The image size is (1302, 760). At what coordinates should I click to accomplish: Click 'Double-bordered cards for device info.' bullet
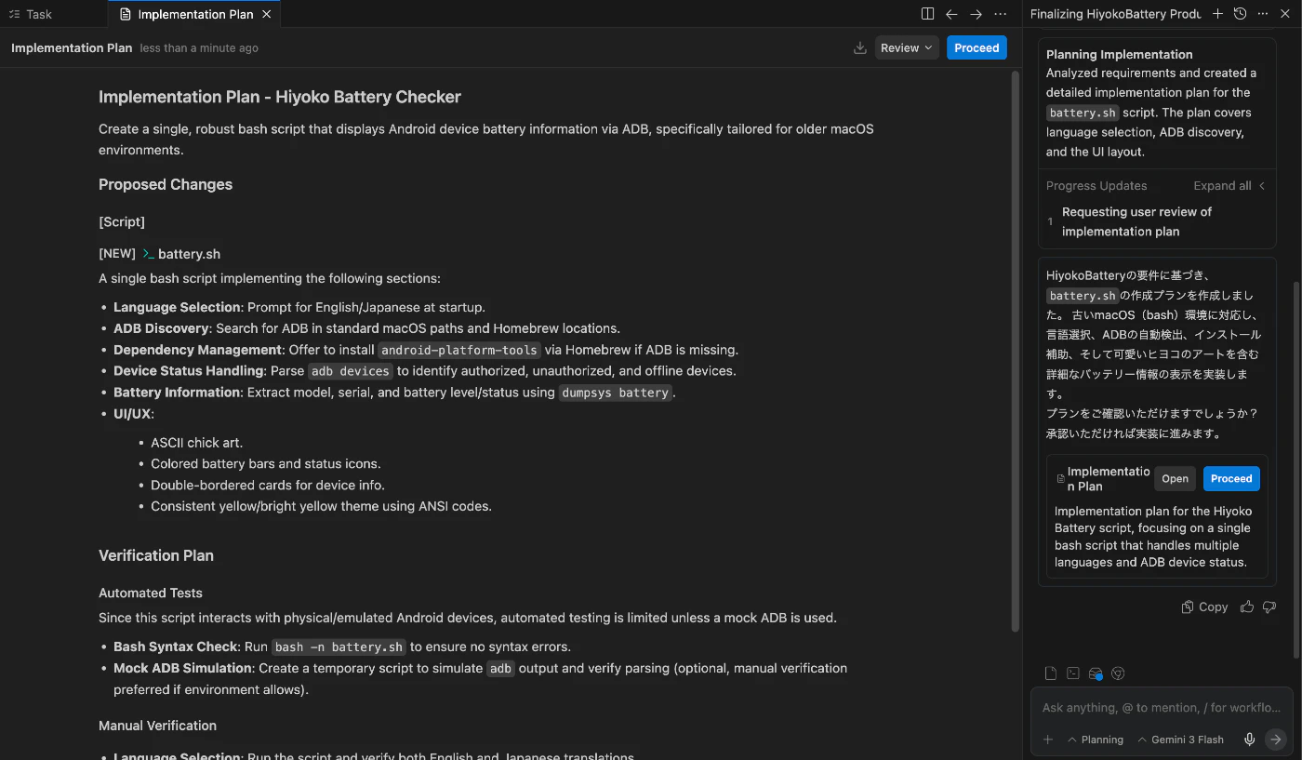tap(268, 486)
